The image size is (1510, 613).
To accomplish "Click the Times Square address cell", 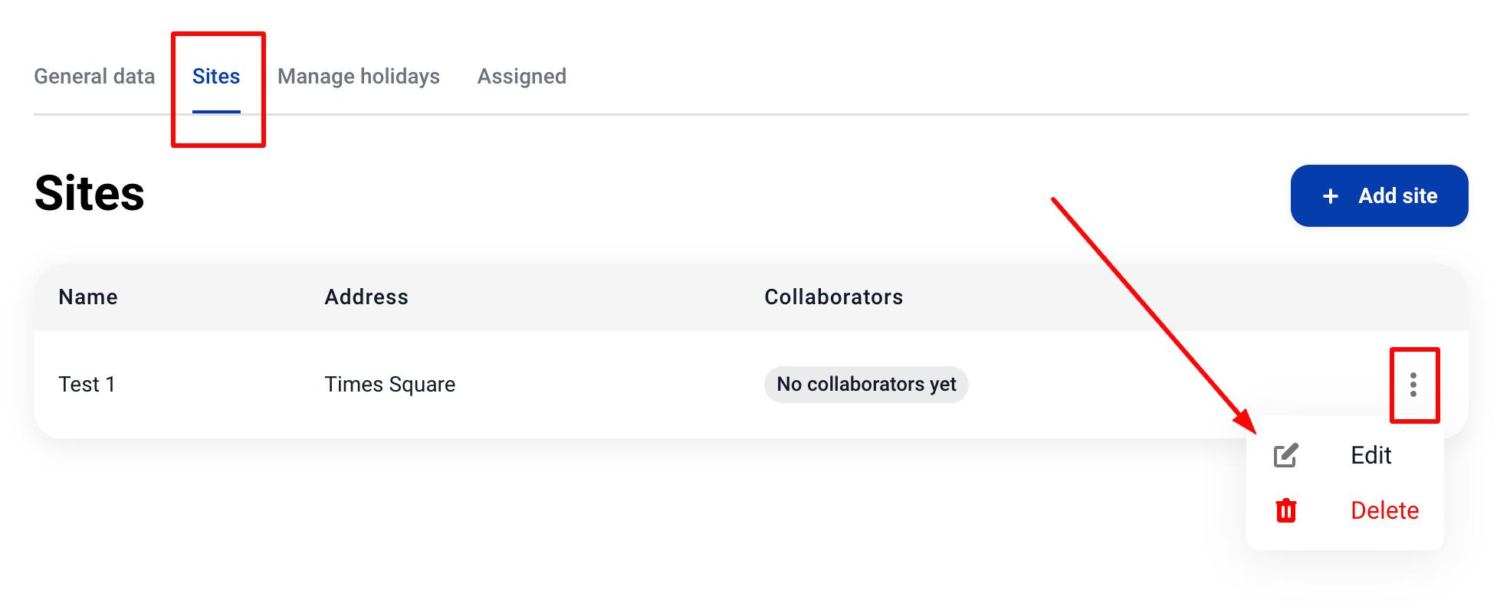I will click(x=390, y=385).
